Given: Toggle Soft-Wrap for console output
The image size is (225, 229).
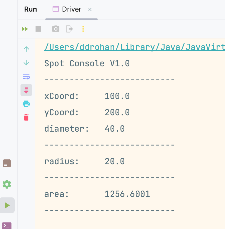Looking at the screenshot, I should [26, 77].
